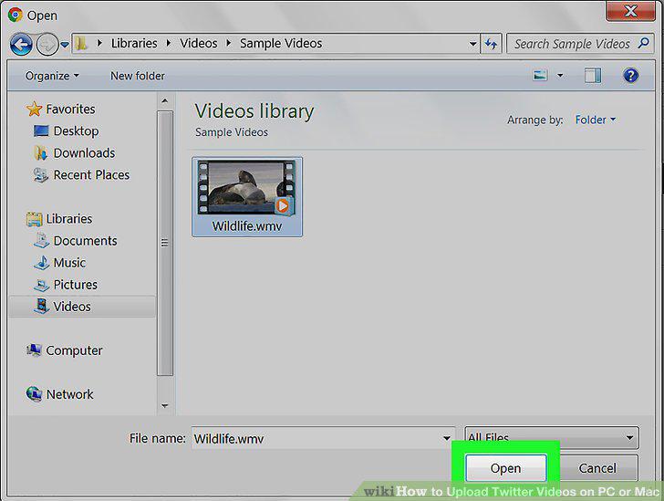
Task: Click the Network globe icon in sidebar
Action: (34, 393)
